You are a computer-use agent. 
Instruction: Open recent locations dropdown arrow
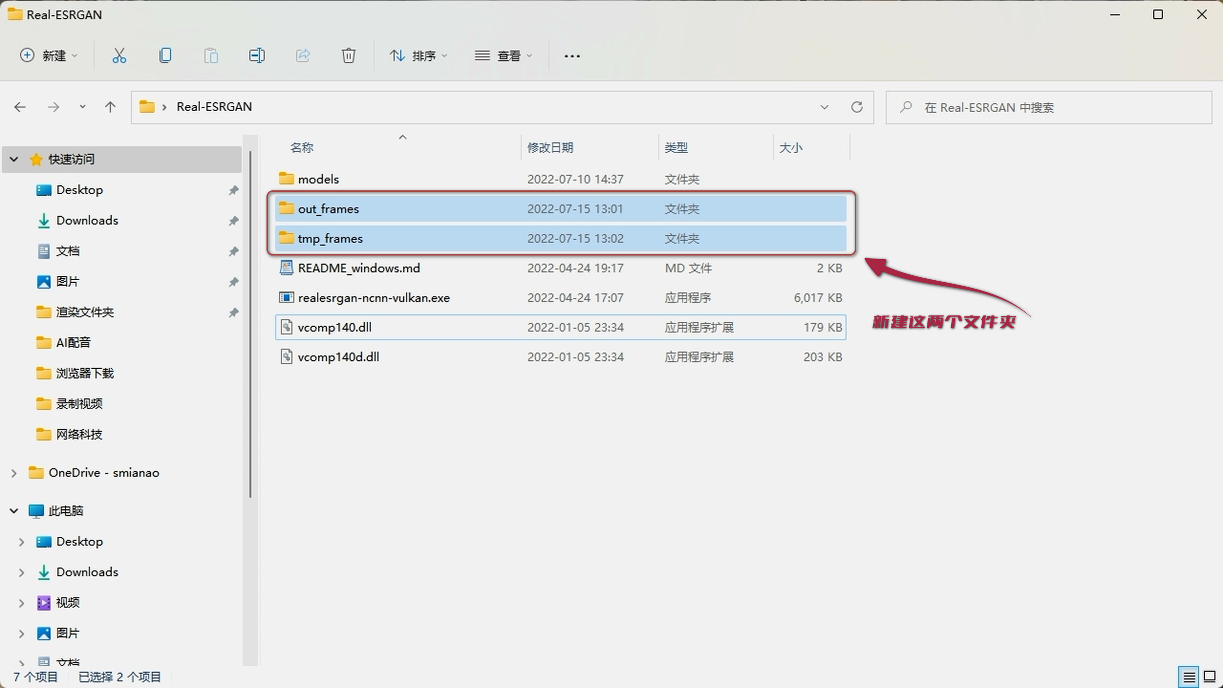pyautogui.click(x=83, y=107)
